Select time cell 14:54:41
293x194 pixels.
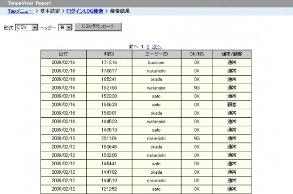[x=109, y=164]
